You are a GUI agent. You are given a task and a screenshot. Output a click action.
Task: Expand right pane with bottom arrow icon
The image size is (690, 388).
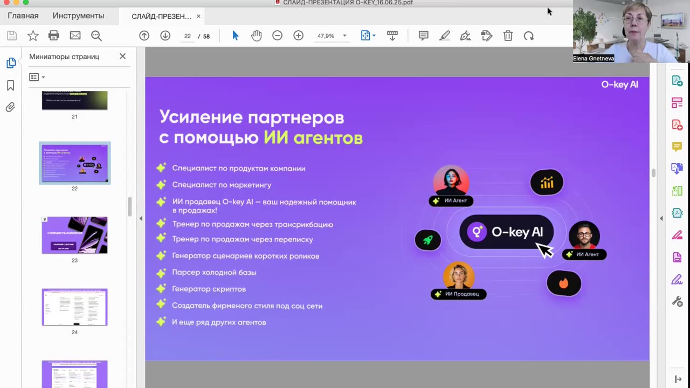678,379
